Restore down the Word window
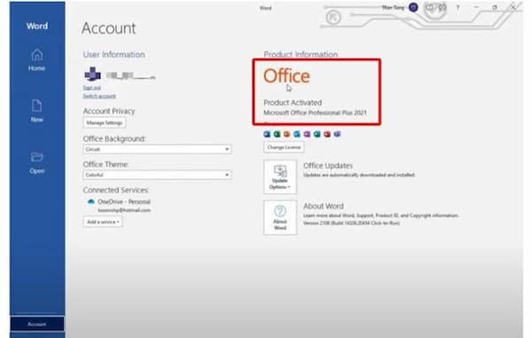 tap(495, 7)
